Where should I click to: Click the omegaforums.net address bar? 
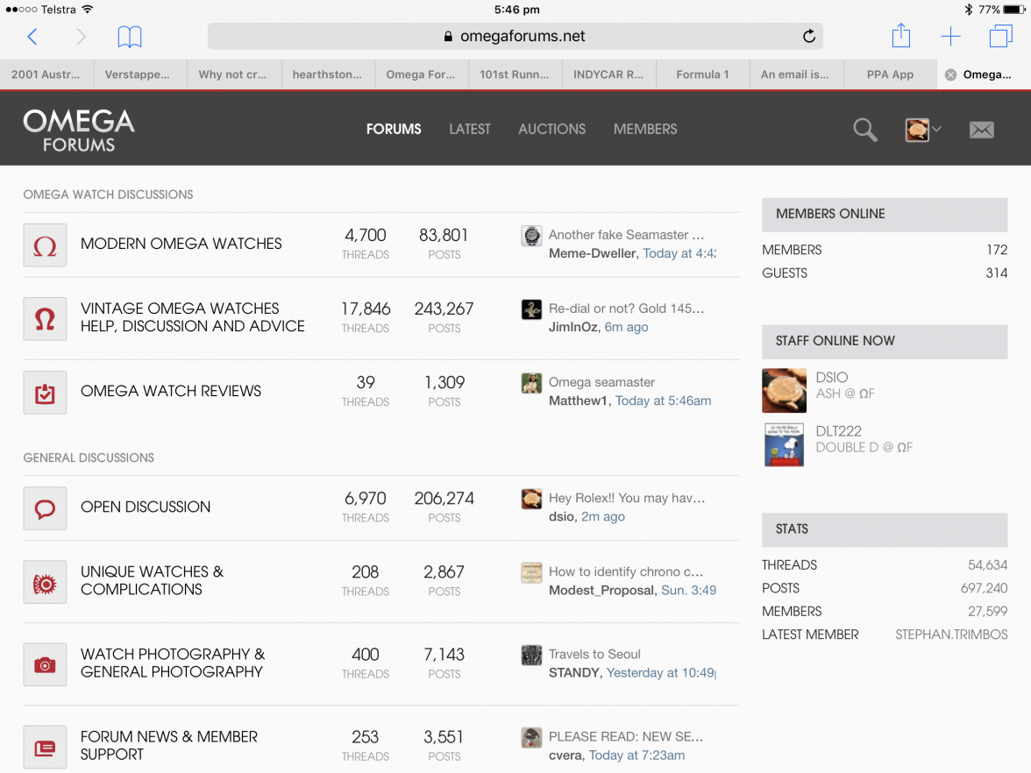coord(515,37)
